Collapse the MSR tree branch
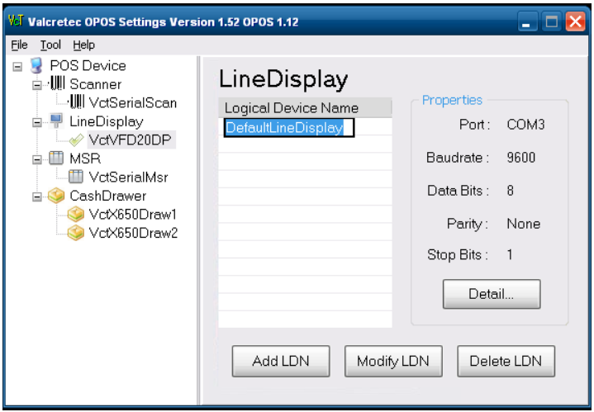Viewport: 594px width, 412px height. pos(36,159)
